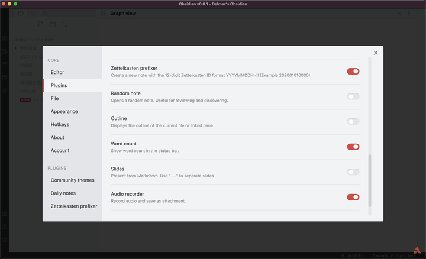This screenshot has height=259, width=426.
Task: Click the File explorer folder tab icon
Action: (21, 13)
